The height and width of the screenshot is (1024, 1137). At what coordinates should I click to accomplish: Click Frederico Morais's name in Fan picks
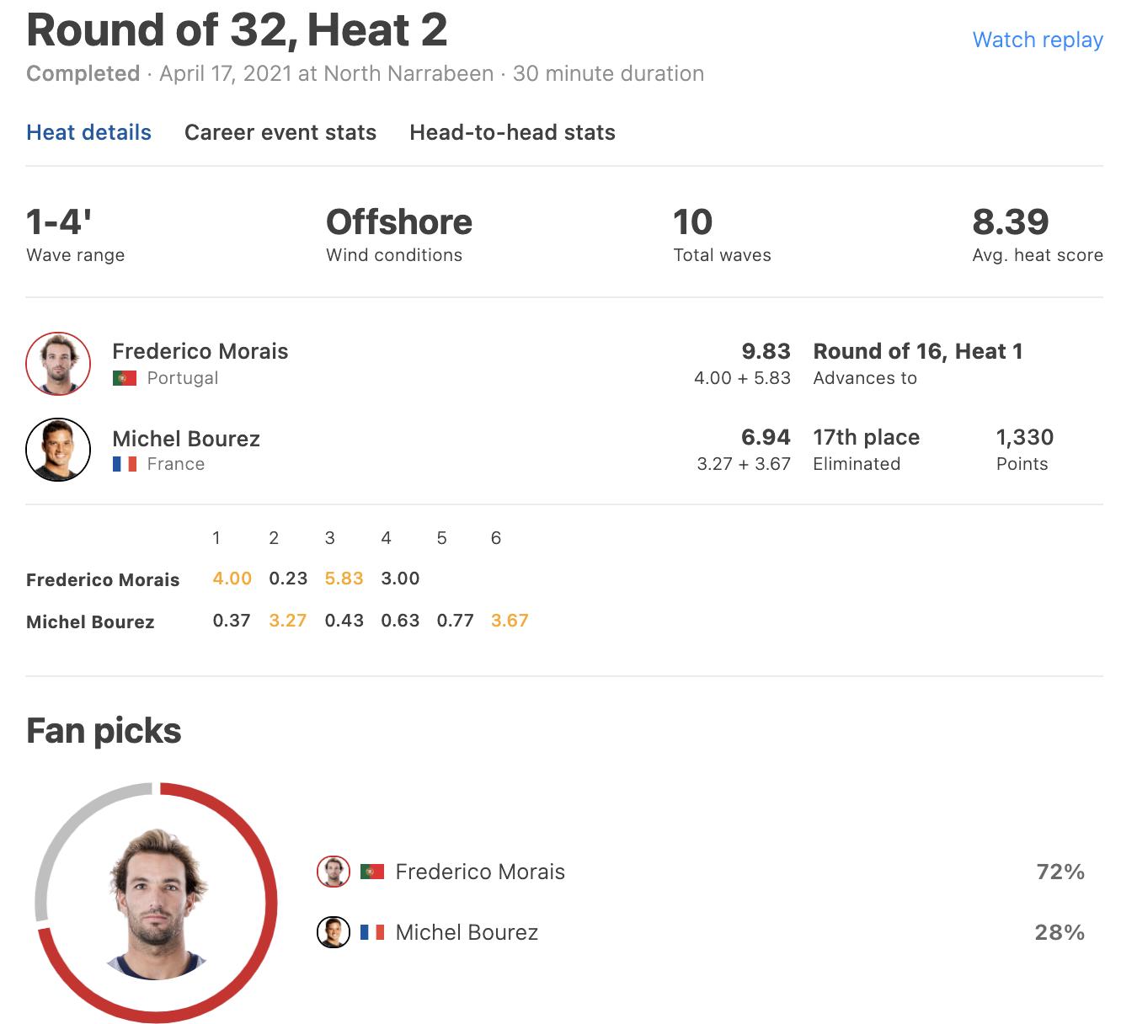[x=480, y=872]
